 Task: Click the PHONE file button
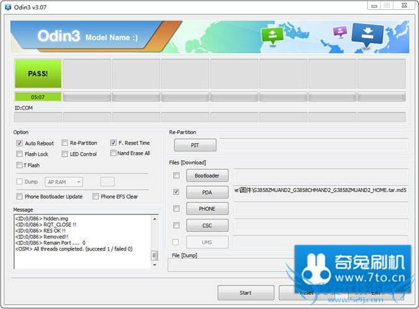pos(208,209)
